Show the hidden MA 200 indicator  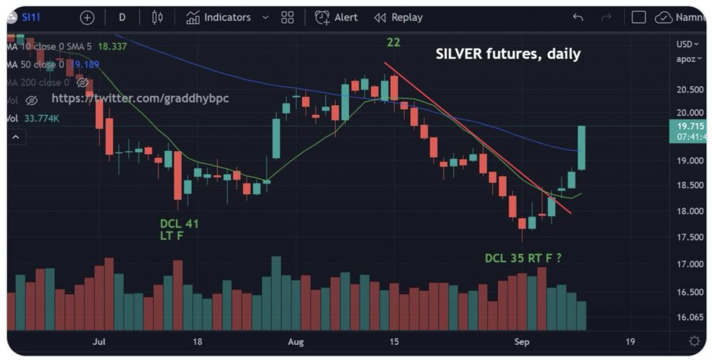[83, 83]
